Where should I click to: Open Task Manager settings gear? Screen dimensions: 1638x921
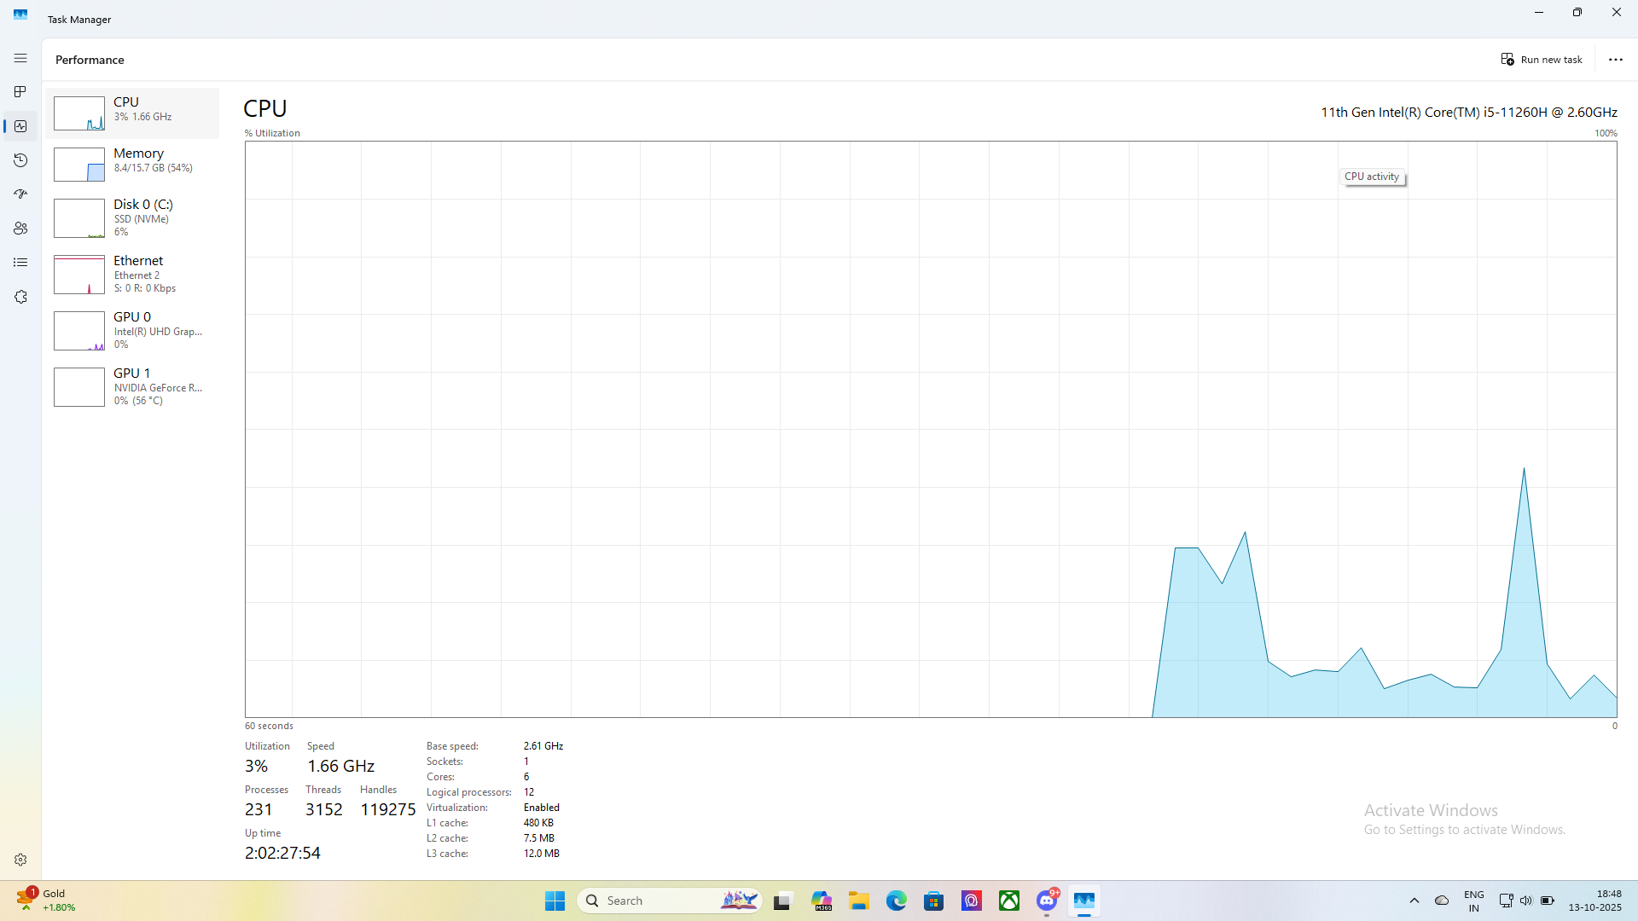click(x=20, y=860)
